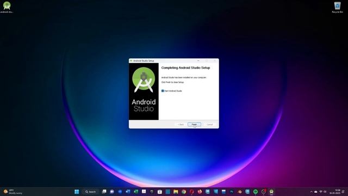Open the Teams Chat taskbar icon

coord(112,192)
